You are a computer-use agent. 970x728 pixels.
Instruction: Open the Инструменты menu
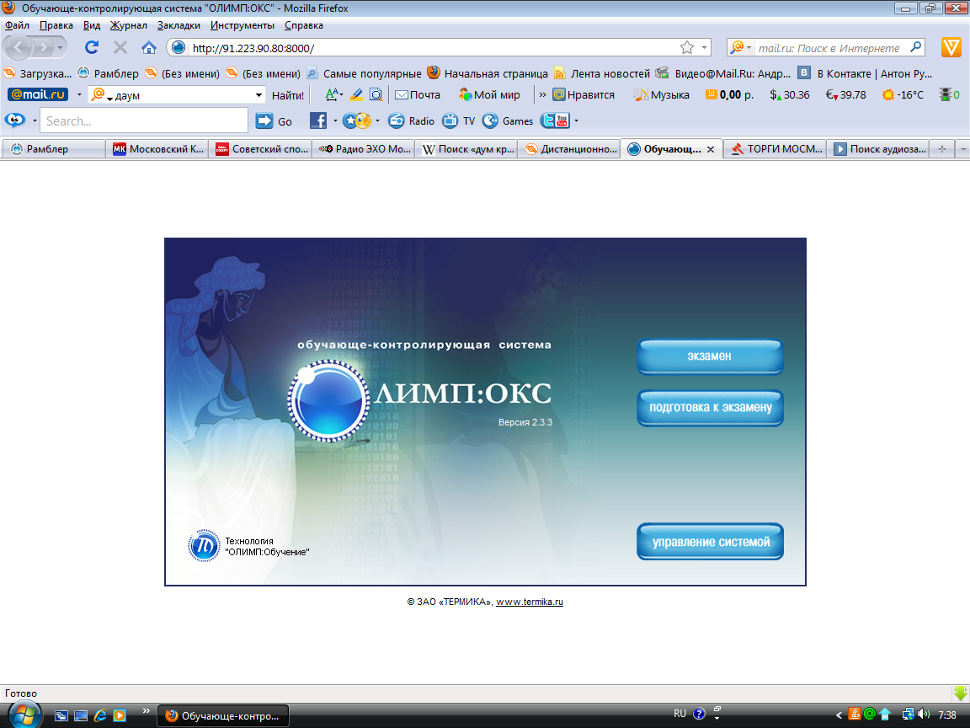pos(242,25)
